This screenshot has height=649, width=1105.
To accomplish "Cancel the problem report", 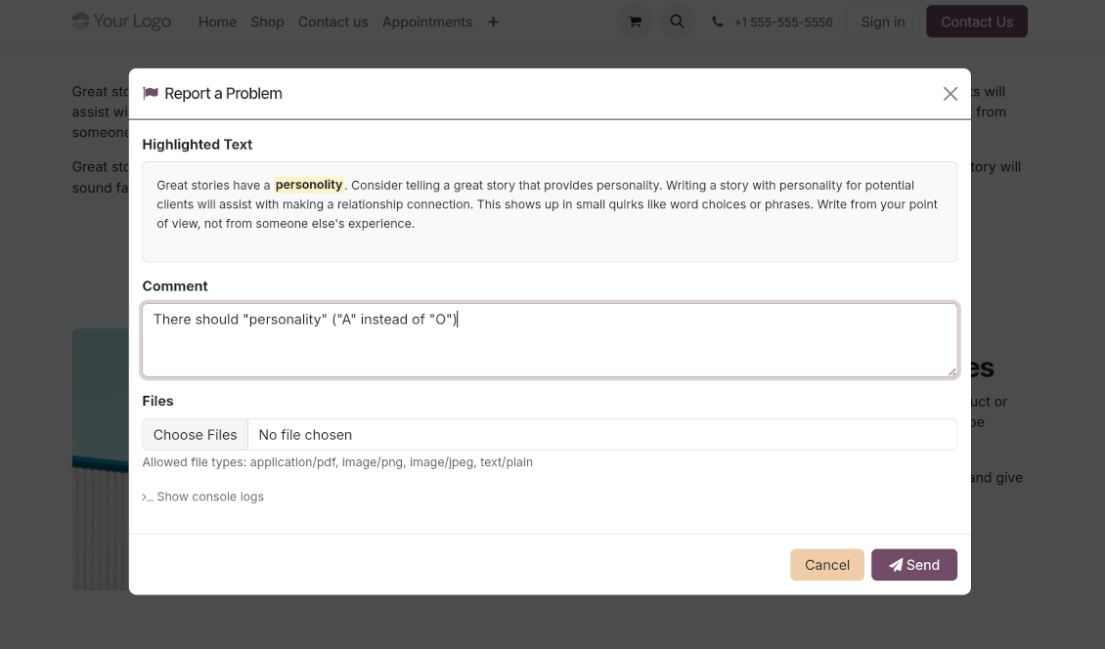I will [827, 564].
